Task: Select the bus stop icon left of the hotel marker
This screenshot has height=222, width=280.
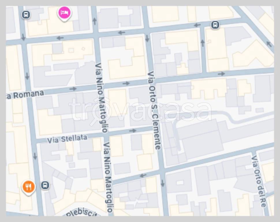Action: [x=26, y=14]
